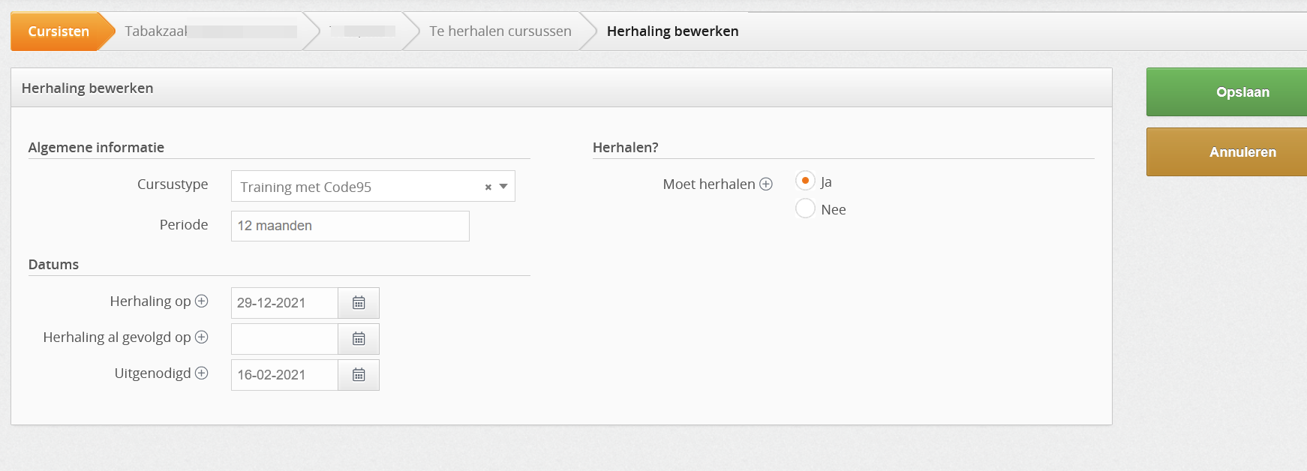The image size is (1307, 471).
Task: Click the empty Herhaling al gevolgd op field
Action: [x=284, y=339]
